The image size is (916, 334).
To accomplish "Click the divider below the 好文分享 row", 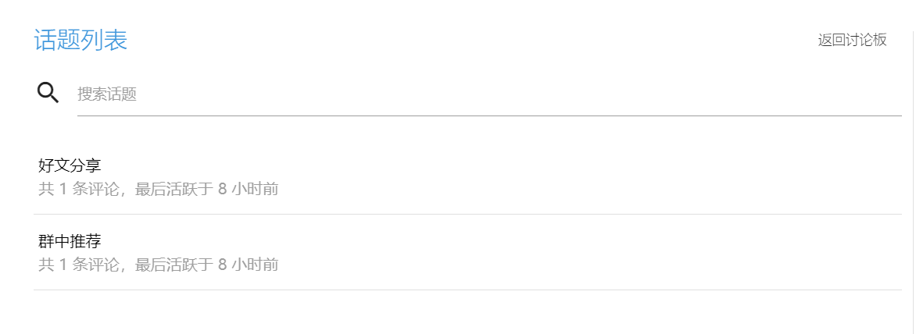I will coord(467,214).
